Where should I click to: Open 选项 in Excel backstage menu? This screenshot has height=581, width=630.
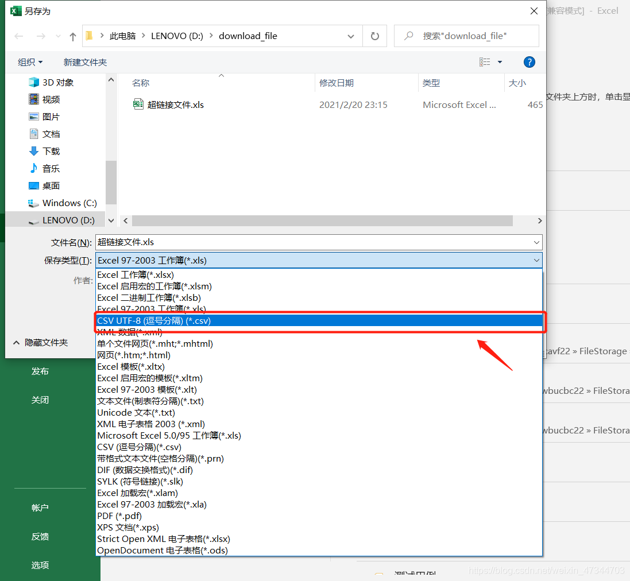(x=40, y=565)
